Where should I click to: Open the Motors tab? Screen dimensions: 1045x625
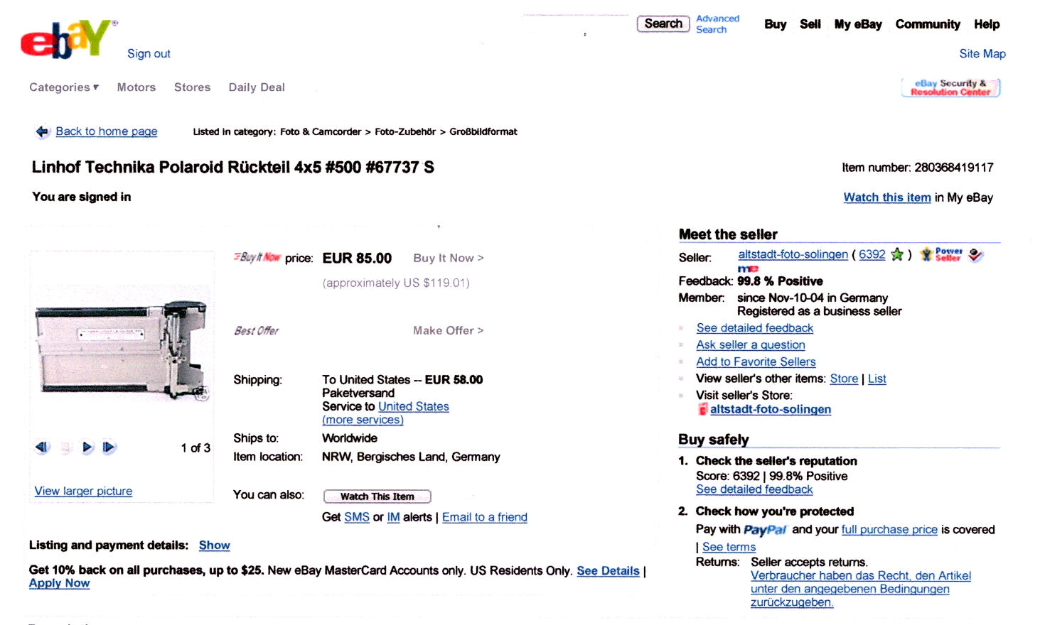click(x=136, y=87)
